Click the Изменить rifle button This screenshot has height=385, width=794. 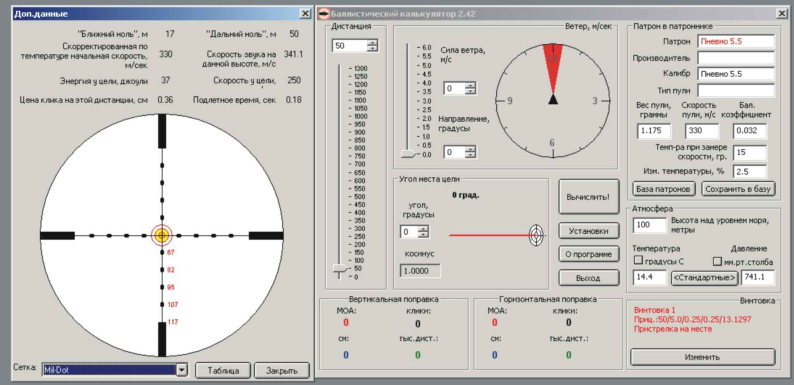[702, 357]
